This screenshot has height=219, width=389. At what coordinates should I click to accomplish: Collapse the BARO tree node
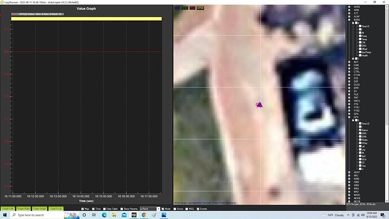pyautogui.click(x=350, y=20)
